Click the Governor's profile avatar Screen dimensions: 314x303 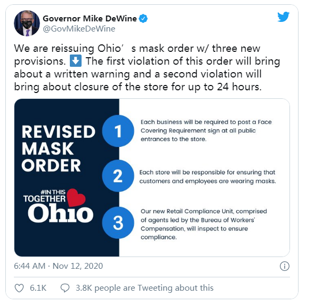tap(27, 24)
